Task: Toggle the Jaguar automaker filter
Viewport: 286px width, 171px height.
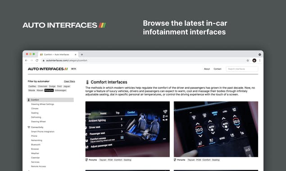Action: pos(67,86)
